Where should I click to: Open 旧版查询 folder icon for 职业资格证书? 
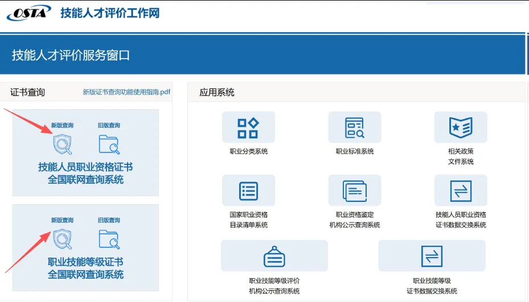point(109,144)
